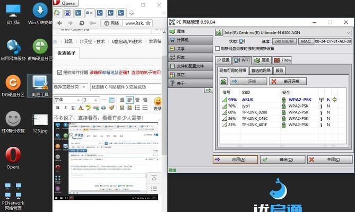Open Opera tab list dropdown arrow
The height and width of the screenshot is (212, 355).
pyautogui.click(x=163, y=13)
